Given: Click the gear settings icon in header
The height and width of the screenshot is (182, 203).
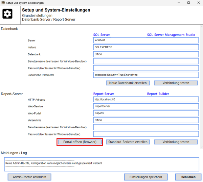Looking at the screenshot, I should (7, 14).
